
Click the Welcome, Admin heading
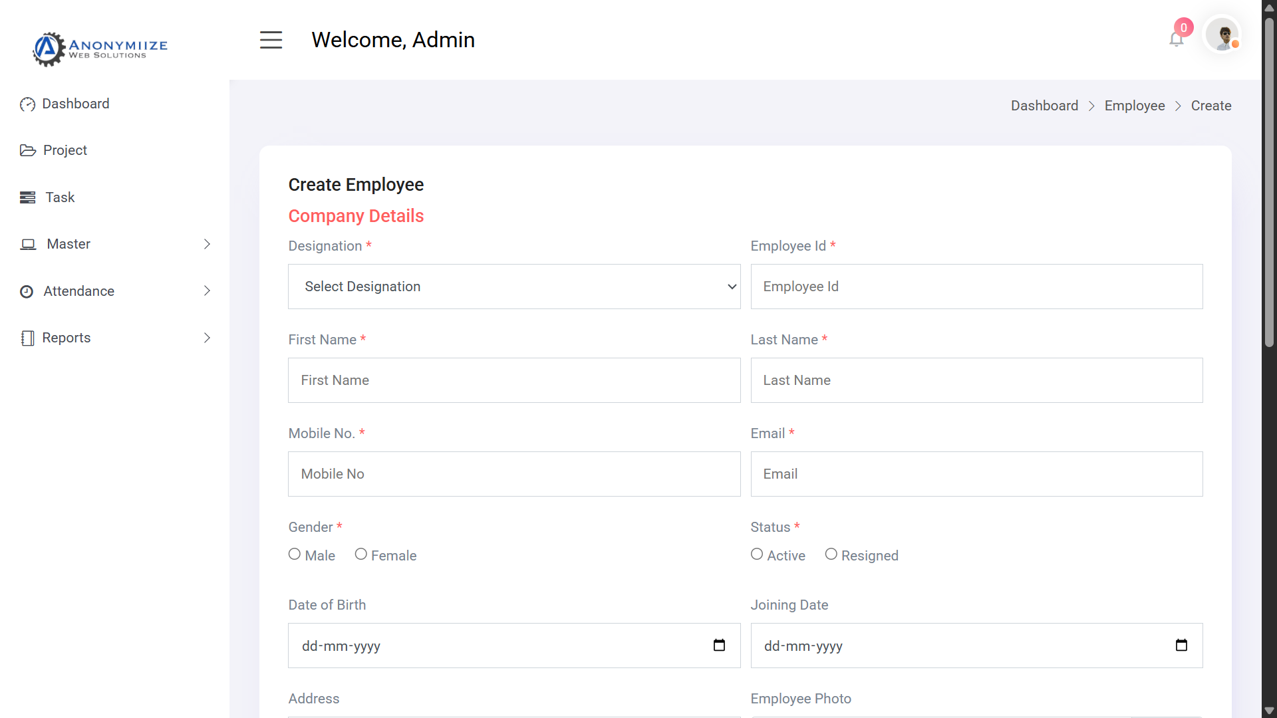point(393,40)
